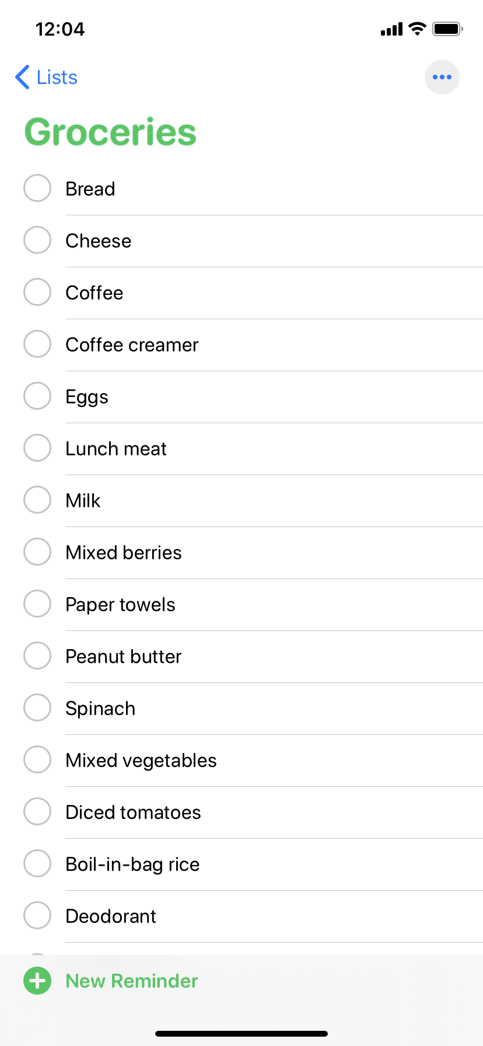The width and height of the screenshot is (483, 1046).
Task: Mark Deodorant as completed
Action: 37,915
